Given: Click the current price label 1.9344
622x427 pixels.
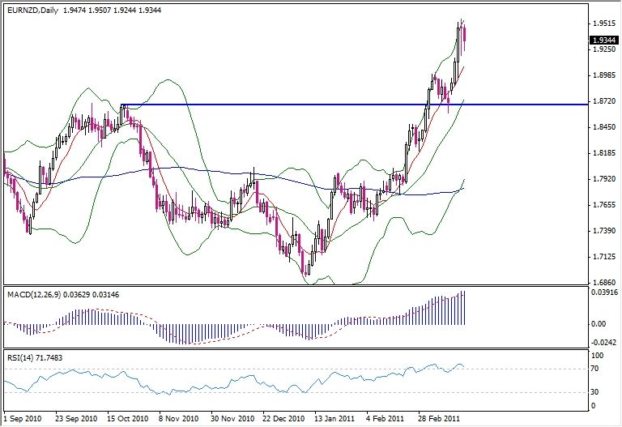Looking at the screenshot, I should pyautogui.click(x=603, y=40).
